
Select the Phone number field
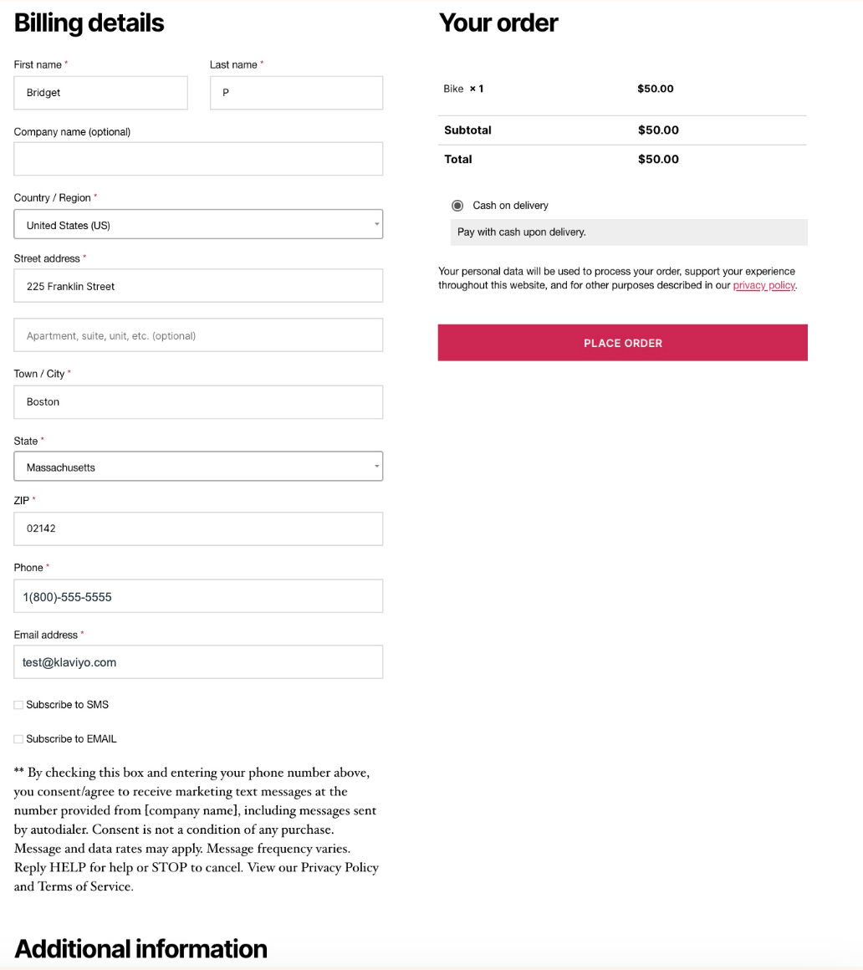198,596
